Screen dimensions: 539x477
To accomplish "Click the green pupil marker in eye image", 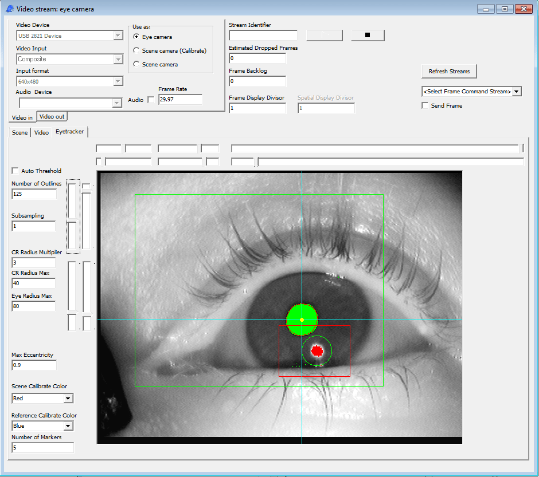I will [302, 320].
